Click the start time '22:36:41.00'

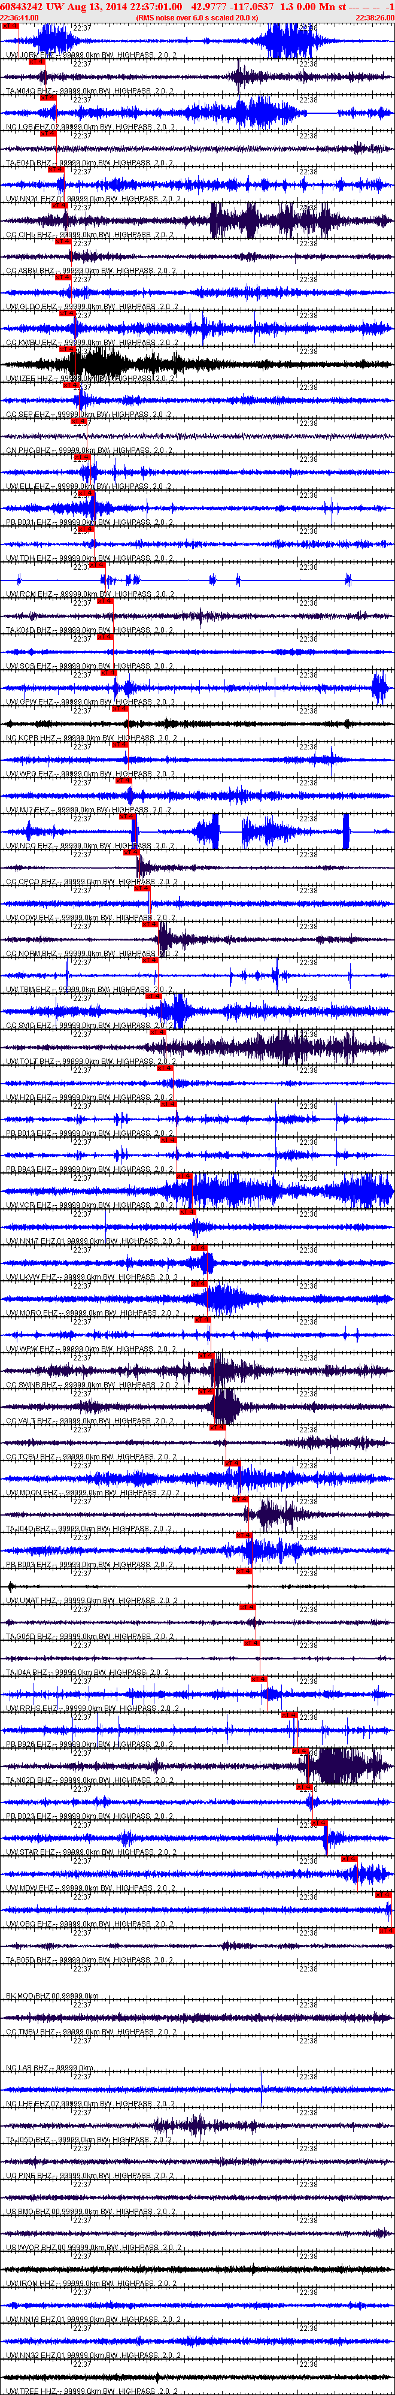pos(20,17)
